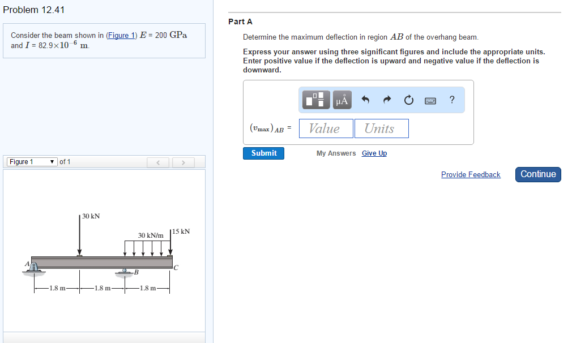Click the Give Up link

tap(374, 153)
